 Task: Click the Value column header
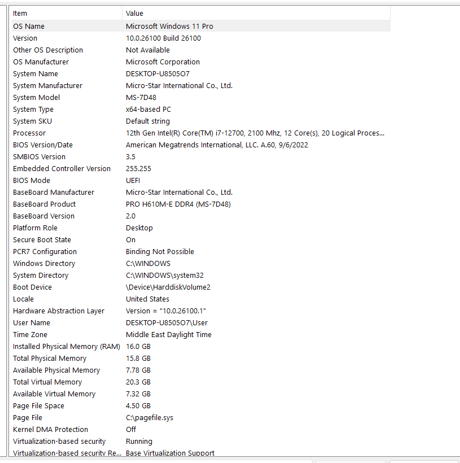coord(256,14)
